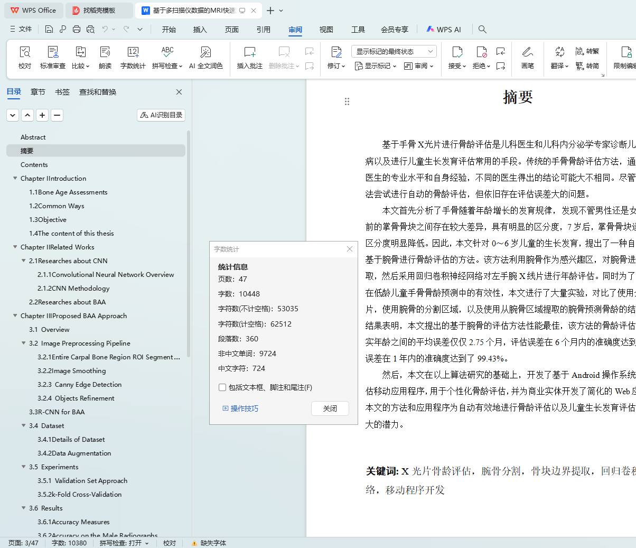Close the 字数统计 dialog with X

(350, 249)
